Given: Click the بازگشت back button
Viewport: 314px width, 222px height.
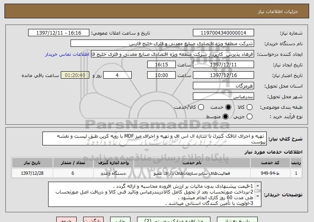Looking at the screenshot, I should click(93, 220).
